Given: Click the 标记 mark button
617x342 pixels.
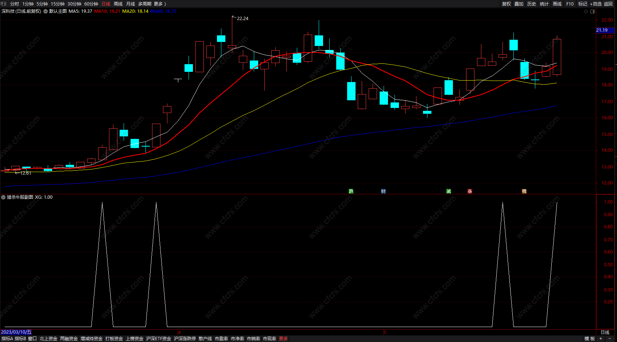Looking at the screenshot, I should tap(583, 4).
